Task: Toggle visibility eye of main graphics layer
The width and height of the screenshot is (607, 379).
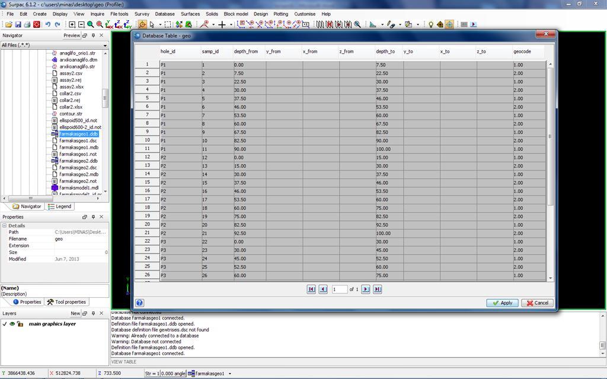Action: coord(12,324)
